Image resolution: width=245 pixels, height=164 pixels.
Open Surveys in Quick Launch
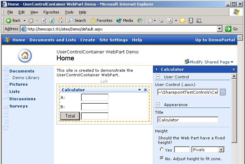point(18,106)
